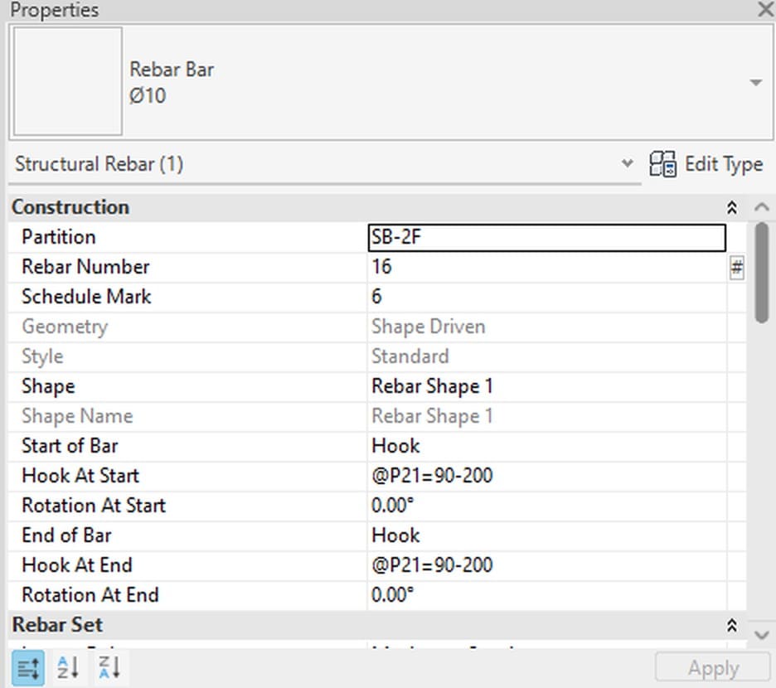Click the Rebar Set section header text

[x=57, y=625]
